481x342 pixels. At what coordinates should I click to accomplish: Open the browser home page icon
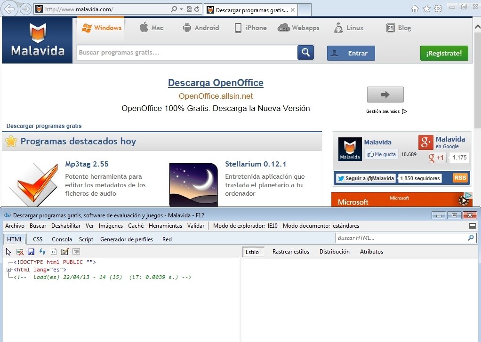415,8
